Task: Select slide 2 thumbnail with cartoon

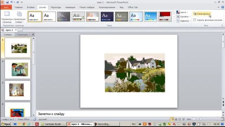Action: [x=18, y=69]
